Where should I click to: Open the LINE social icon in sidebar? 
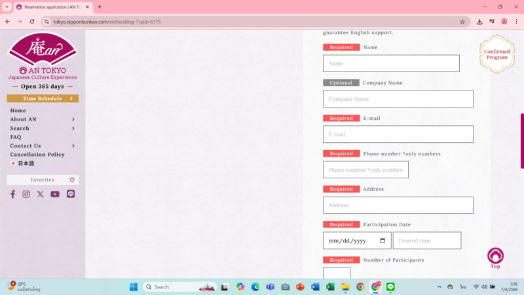71,194
